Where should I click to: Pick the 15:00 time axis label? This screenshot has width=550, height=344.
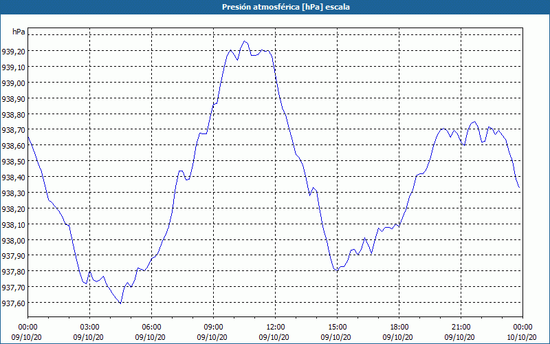tap(337, 327)
